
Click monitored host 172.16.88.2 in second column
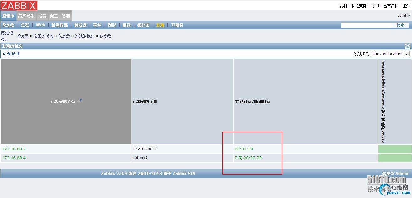144,149
